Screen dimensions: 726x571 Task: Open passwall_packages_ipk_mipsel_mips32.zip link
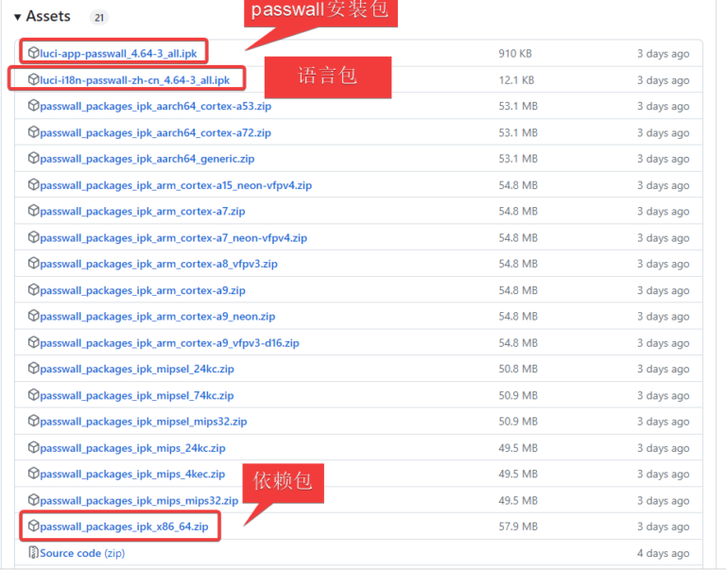pos(144,422)
